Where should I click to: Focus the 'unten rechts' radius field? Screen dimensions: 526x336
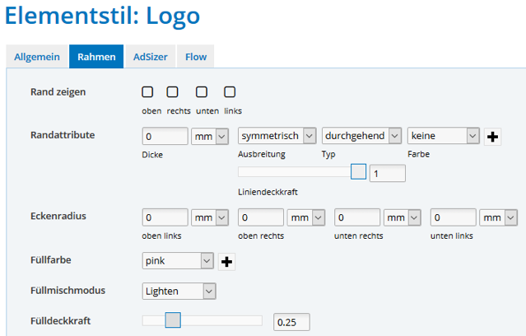click(357, 217)
